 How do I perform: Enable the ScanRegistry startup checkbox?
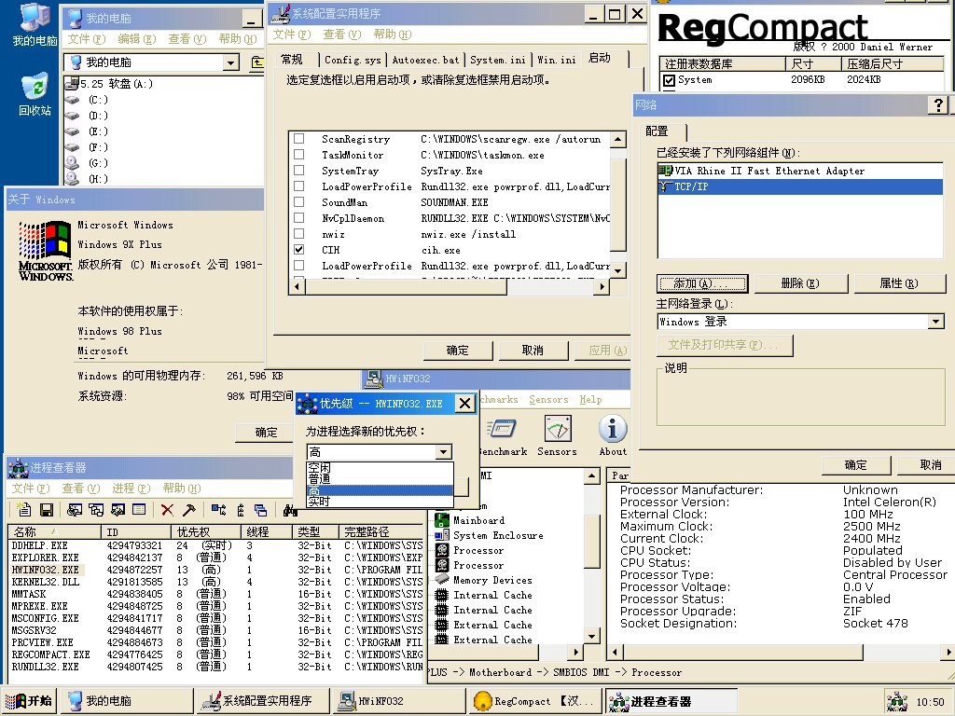click(x=299, y=139)
